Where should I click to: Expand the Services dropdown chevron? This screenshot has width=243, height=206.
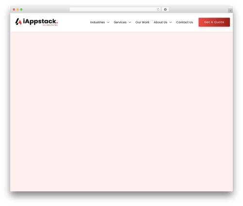130,22
